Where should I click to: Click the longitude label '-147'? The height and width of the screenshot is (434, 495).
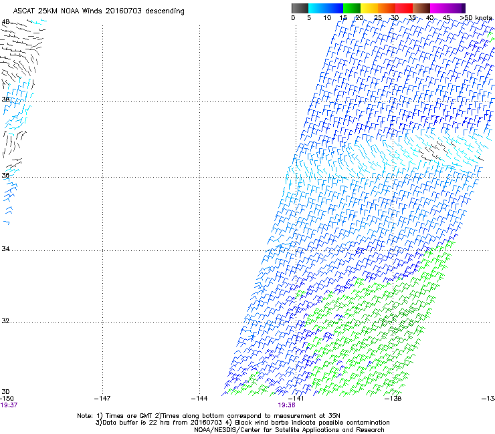point(102,399)
